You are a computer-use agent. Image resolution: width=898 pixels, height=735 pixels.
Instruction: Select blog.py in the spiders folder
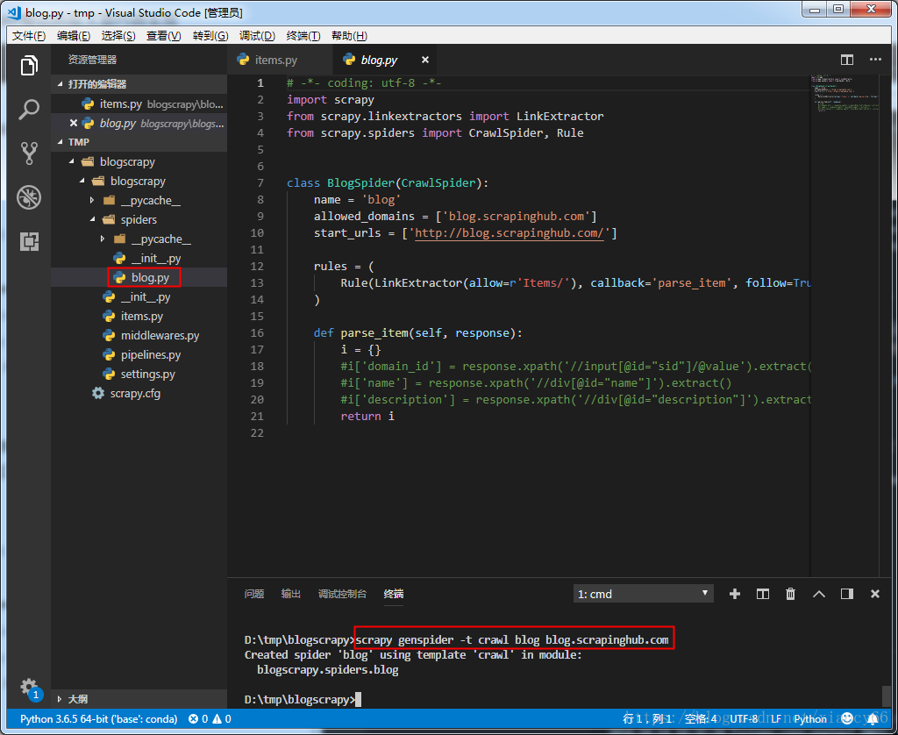pyautogui.click(x=150, y=278)
